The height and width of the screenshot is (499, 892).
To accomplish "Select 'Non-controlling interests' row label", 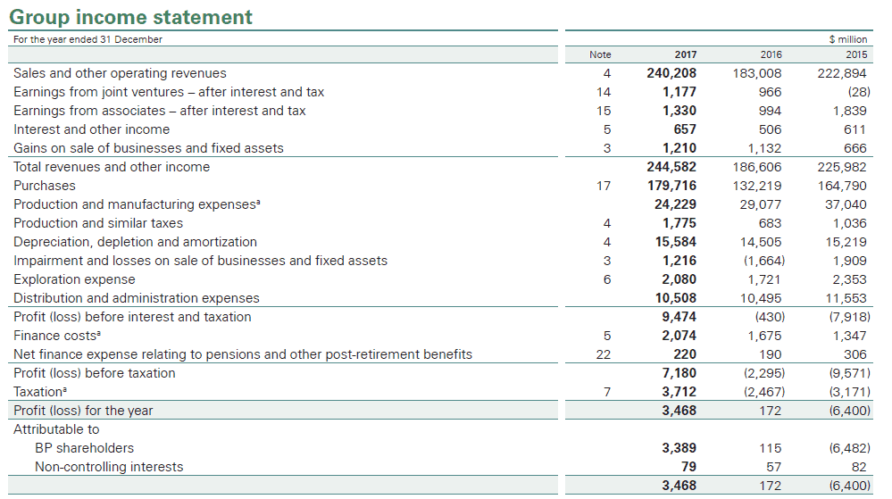I will 109,467.
